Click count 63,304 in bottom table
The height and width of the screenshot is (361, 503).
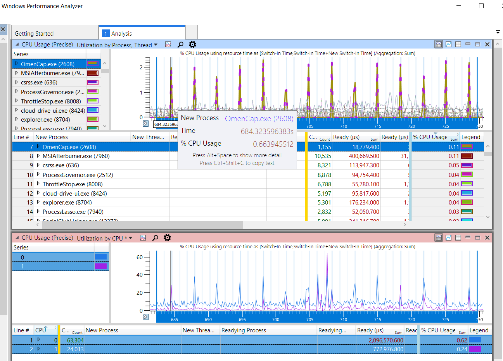pyautogui.click(x=75, y=340)
